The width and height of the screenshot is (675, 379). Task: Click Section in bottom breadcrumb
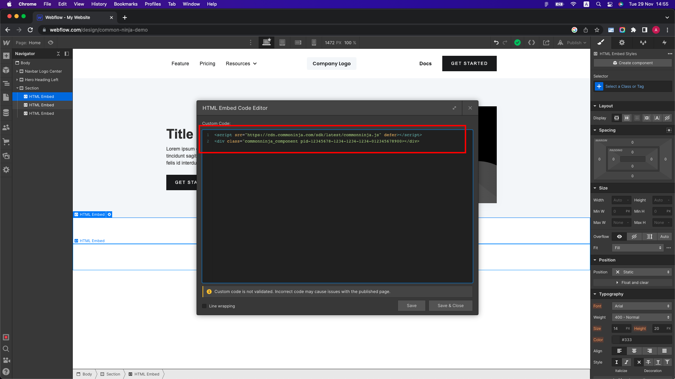[x=110, y=374]
